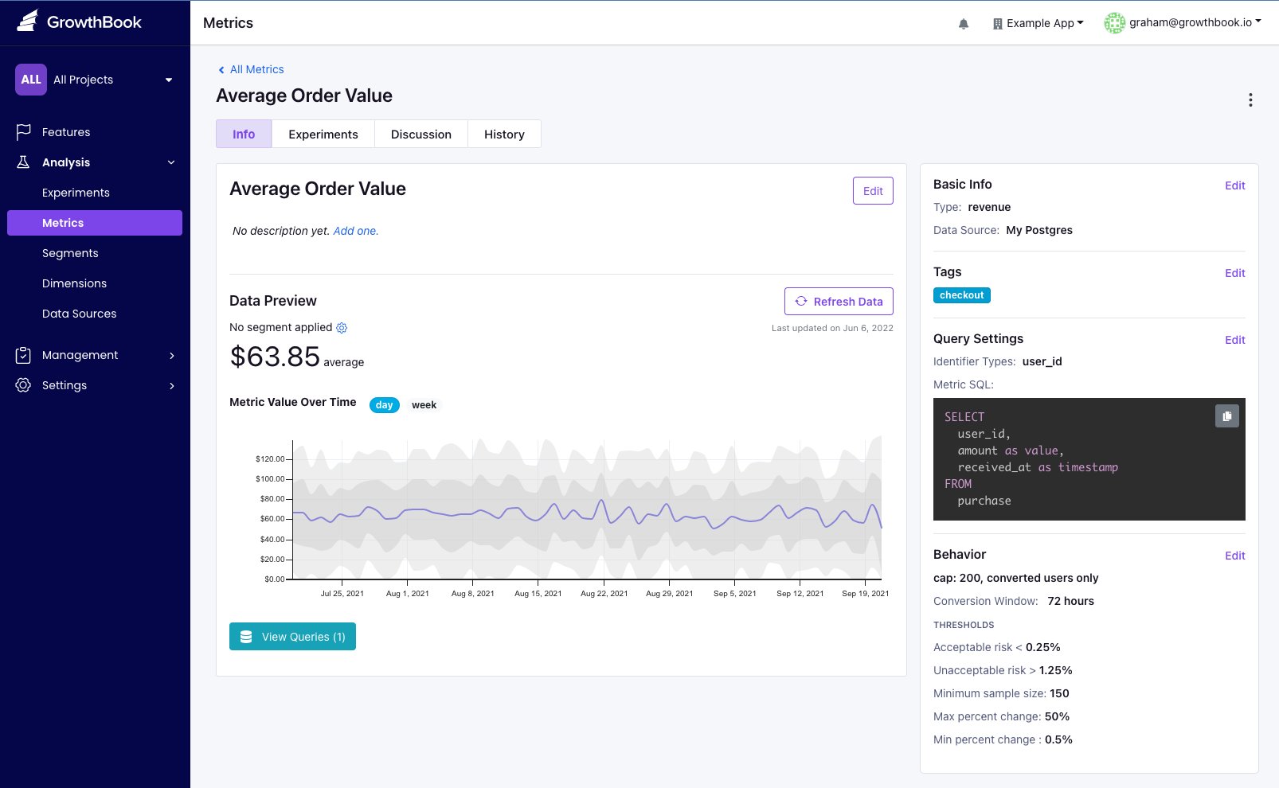
Task: Click the segment settings gear icon
Action: click(x=342, y=328)
